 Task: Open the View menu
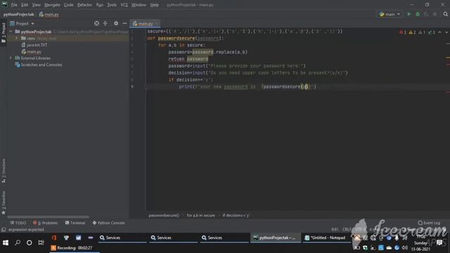tap(36, 5)
